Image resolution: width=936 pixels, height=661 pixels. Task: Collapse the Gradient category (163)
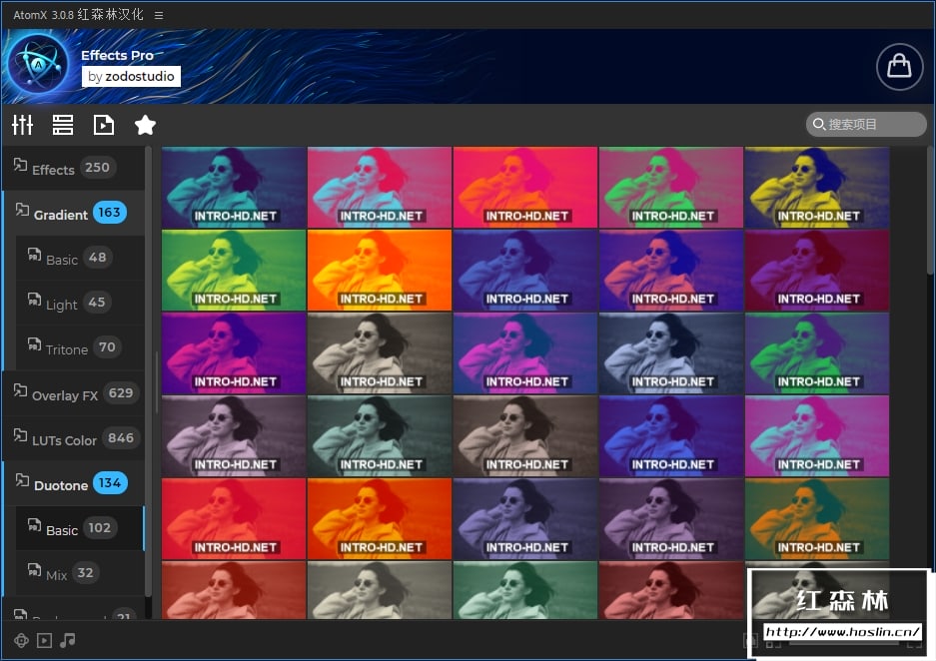point(74,213)
